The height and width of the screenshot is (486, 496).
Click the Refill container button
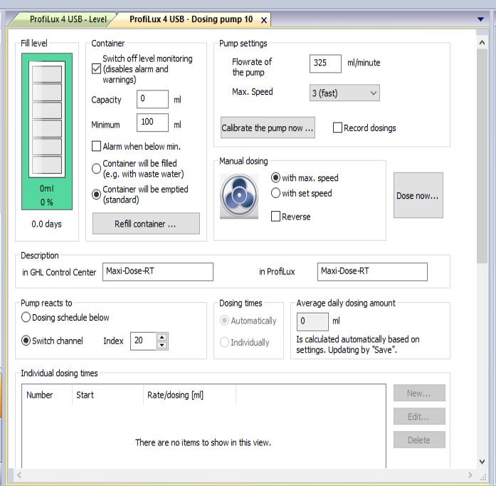146,224
